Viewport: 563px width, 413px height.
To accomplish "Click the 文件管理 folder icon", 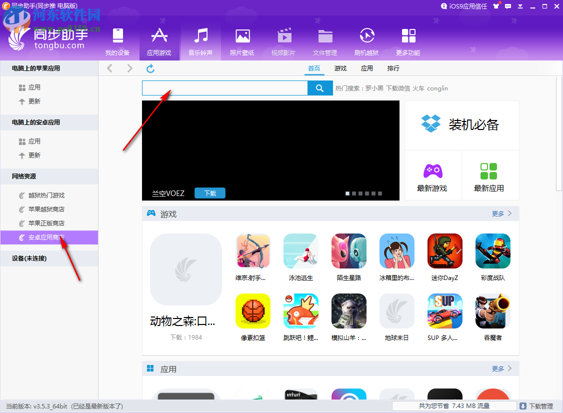I will [325, 36].
